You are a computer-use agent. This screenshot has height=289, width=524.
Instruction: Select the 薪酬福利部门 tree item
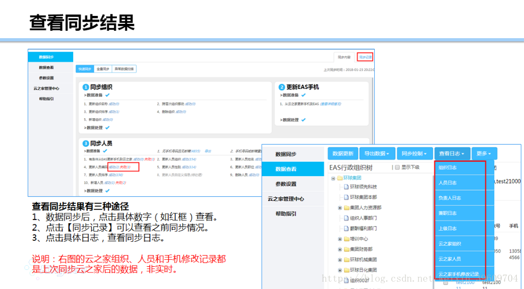point(363,228)
